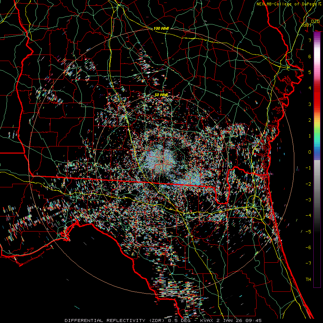Viewport: 323px width, 323px height.
Task: Click the "5" value on the color scale
Action: coord(310,72)
